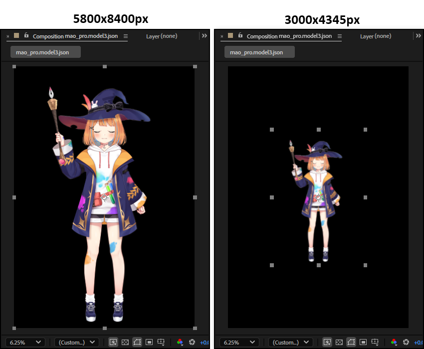Click top-center transform handle in left composition
424x349 pixels.
pos(105,66)
